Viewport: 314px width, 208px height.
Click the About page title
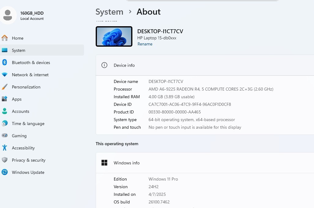pyautogui.click(x=149, y=12)
